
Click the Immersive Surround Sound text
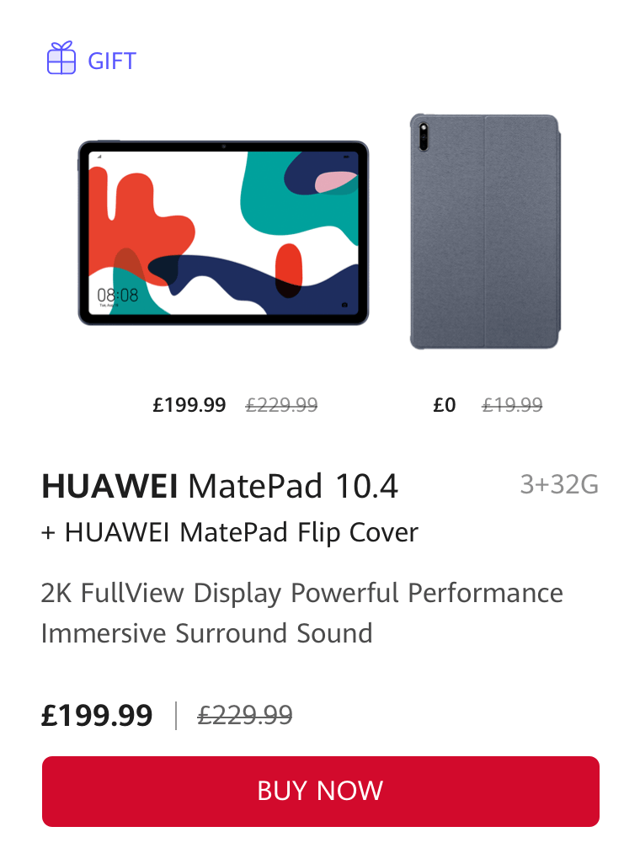[x=207, y=633]
